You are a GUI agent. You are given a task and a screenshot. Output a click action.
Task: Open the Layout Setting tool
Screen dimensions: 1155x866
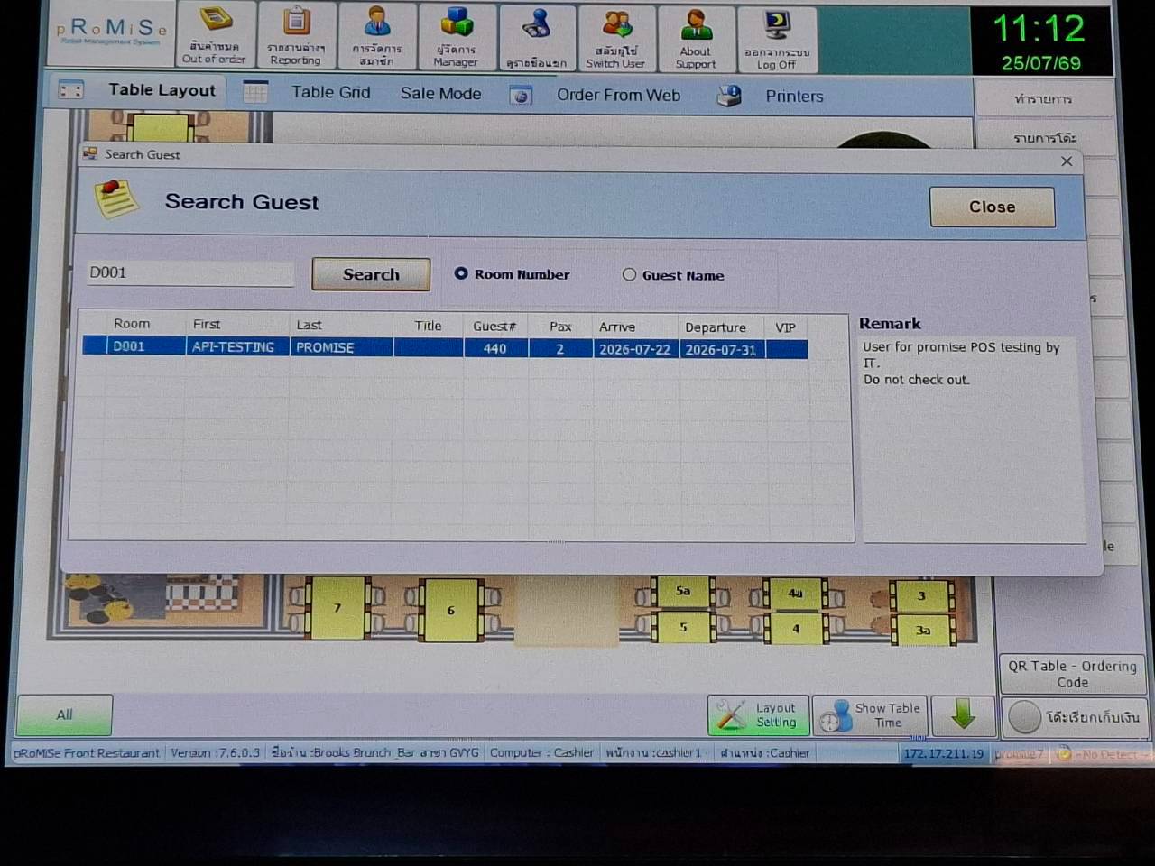pos(758,715)
